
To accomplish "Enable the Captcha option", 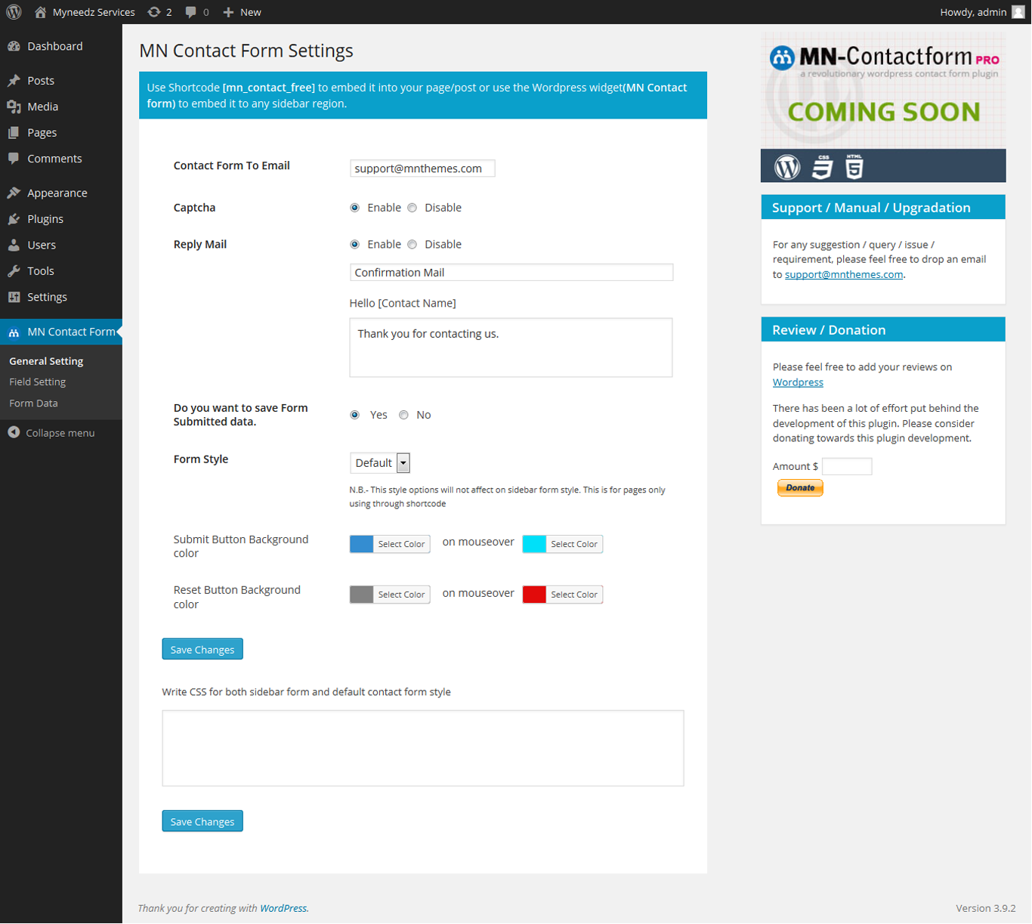I will point(354,208).
